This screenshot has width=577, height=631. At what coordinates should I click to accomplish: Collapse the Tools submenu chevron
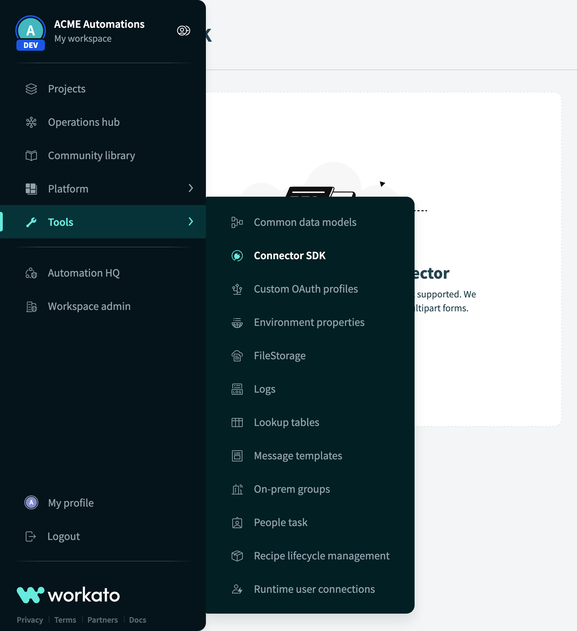(x=191, y=222)
